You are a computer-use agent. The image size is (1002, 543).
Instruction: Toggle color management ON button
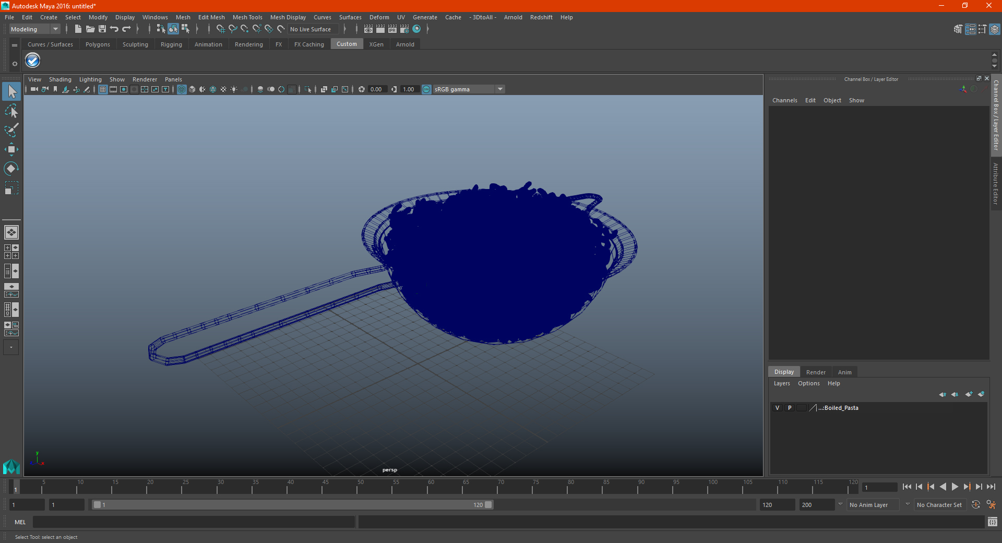coord(426,89)
